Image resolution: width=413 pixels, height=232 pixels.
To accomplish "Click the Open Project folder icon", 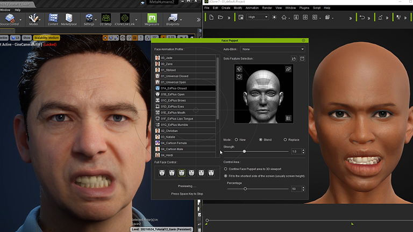I will point(220,17).
